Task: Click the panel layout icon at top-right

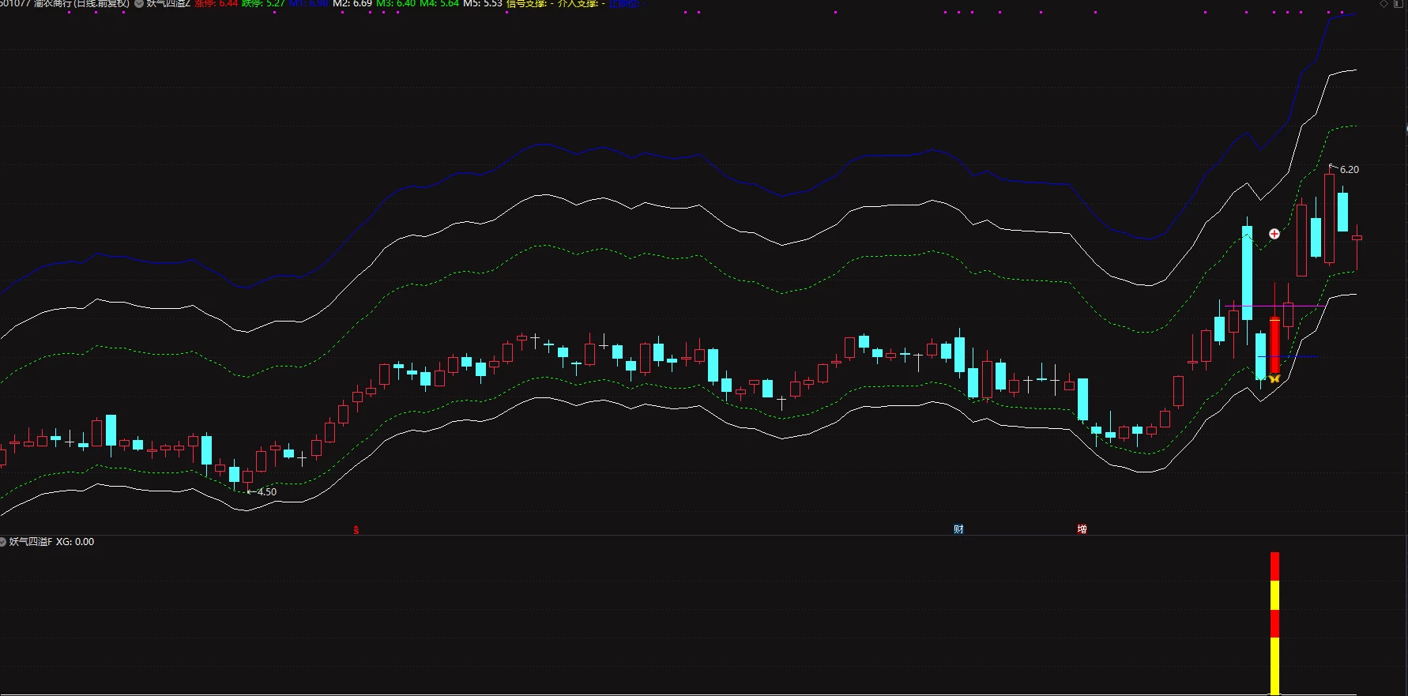Action: (1399, 3)
